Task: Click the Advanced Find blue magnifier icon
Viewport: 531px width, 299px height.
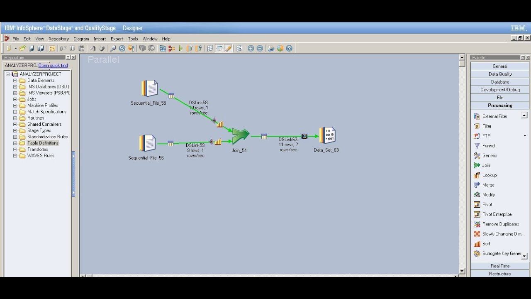Action: pos(122,49)
